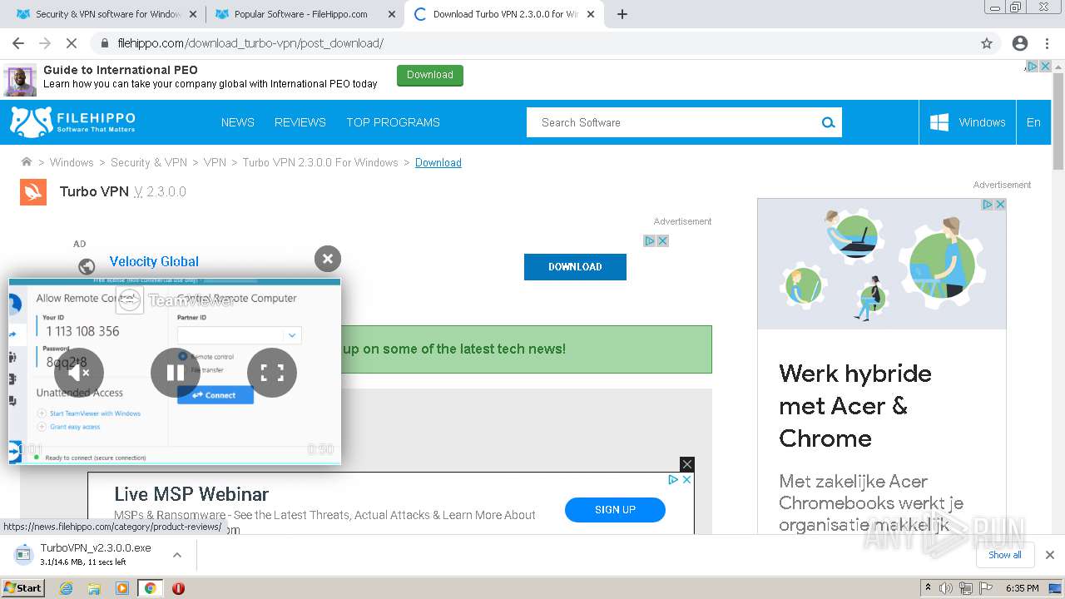Go back using the browser back arrow

point(18,43)
